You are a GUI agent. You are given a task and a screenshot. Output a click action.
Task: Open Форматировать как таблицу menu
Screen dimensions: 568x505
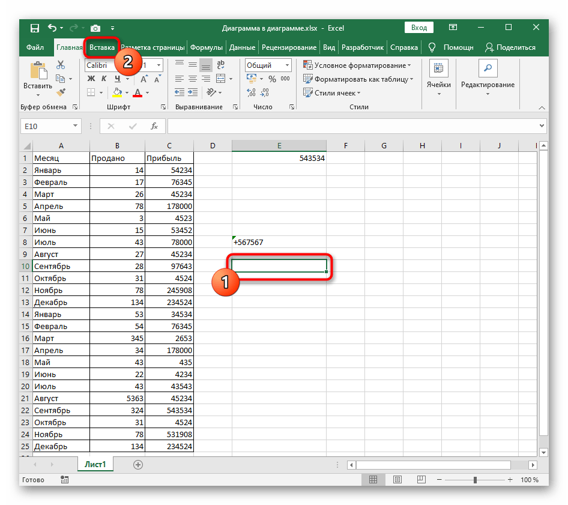358,79
